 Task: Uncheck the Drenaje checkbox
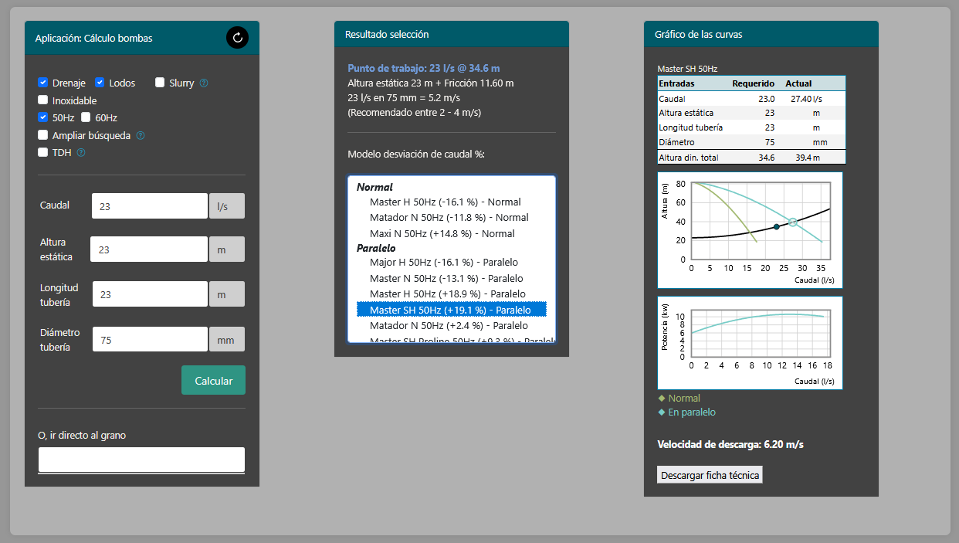43,83
